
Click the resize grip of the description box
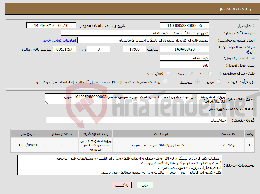point(46,103)
